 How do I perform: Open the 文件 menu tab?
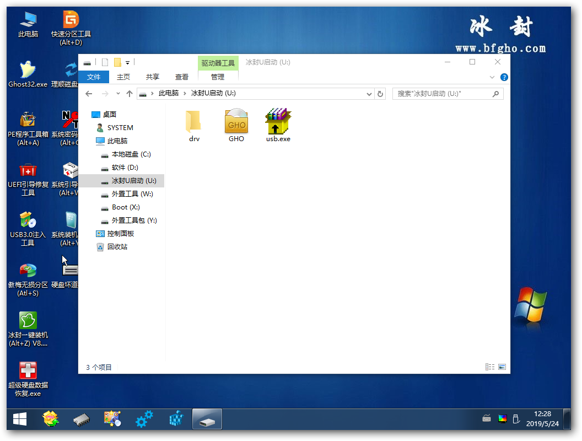click(x=94, y=77)
